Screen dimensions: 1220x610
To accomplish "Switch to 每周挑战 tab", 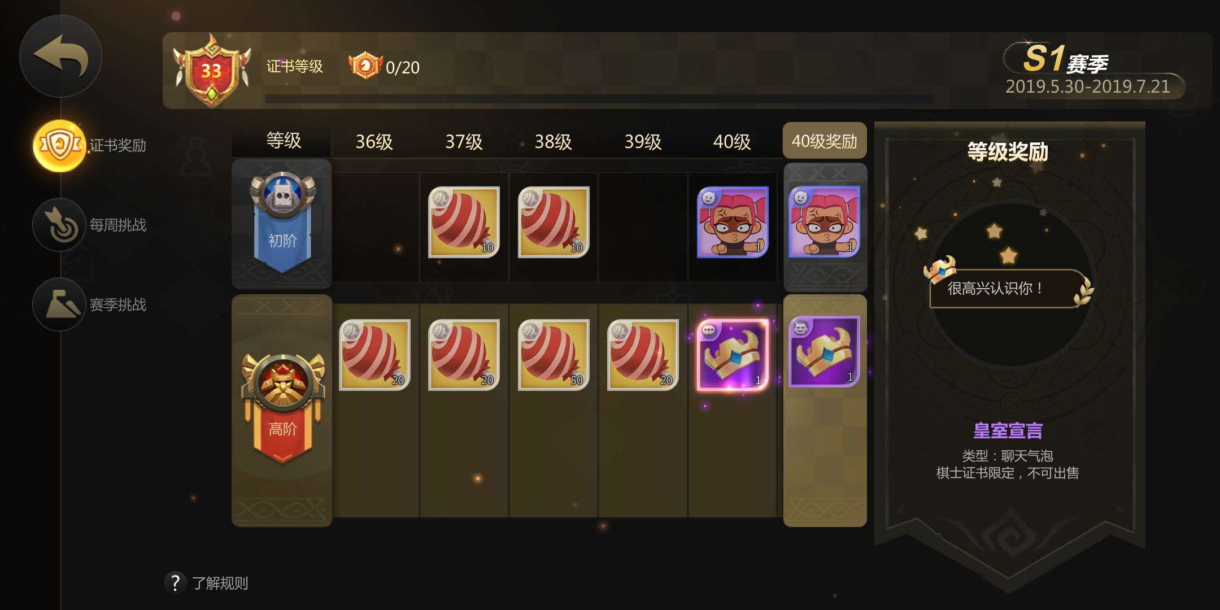I will tap(90, 225).
